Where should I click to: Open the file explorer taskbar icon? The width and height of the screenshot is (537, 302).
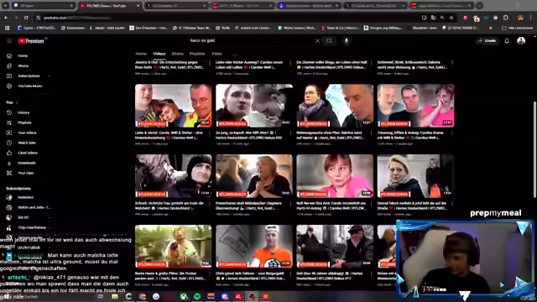115,296
